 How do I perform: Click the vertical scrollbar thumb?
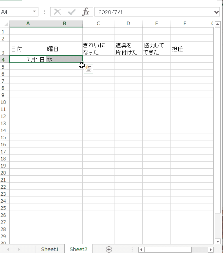coord(218,120)
